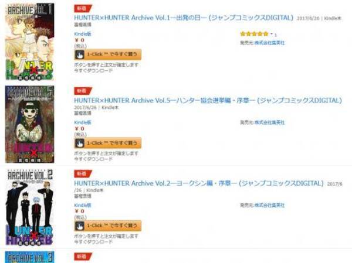352x263 pixels.
Task: Click the hand icon on Vol.2 1-Click button
Action: pyautogui.click(x=80, y=226)
